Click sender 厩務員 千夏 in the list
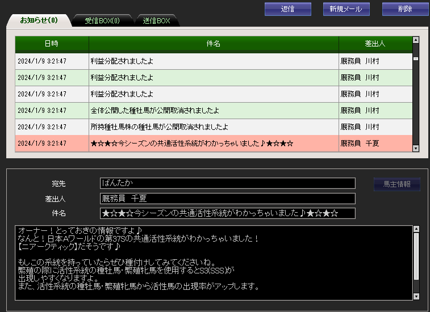Image resolution: width=430 pixels, height=312 pixels. tap(360, 144)
